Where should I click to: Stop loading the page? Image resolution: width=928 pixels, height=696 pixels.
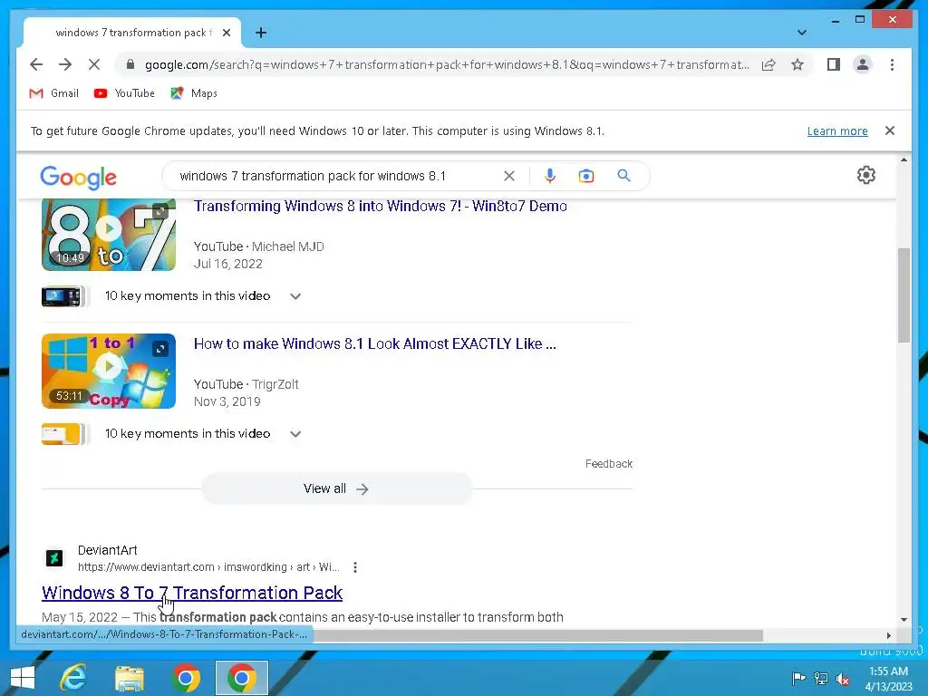94,64
